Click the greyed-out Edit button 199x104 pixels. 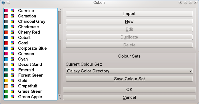click(x=129, y=29)
